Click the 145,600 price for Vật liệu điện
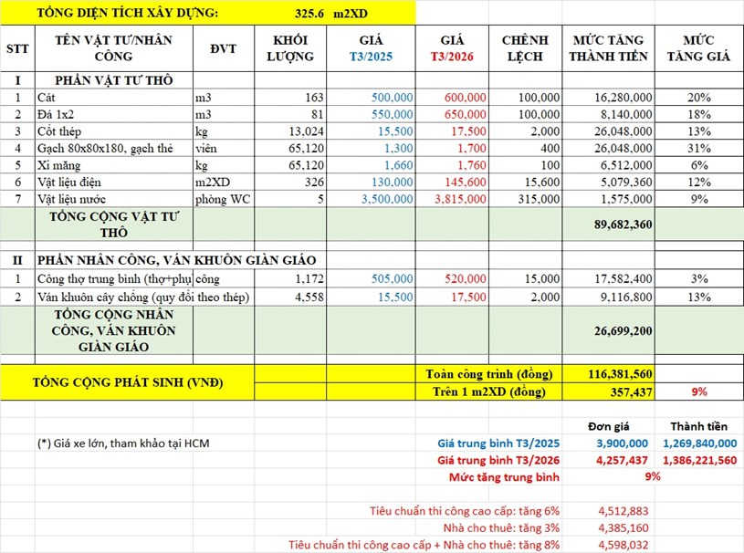 pos(464,182)
